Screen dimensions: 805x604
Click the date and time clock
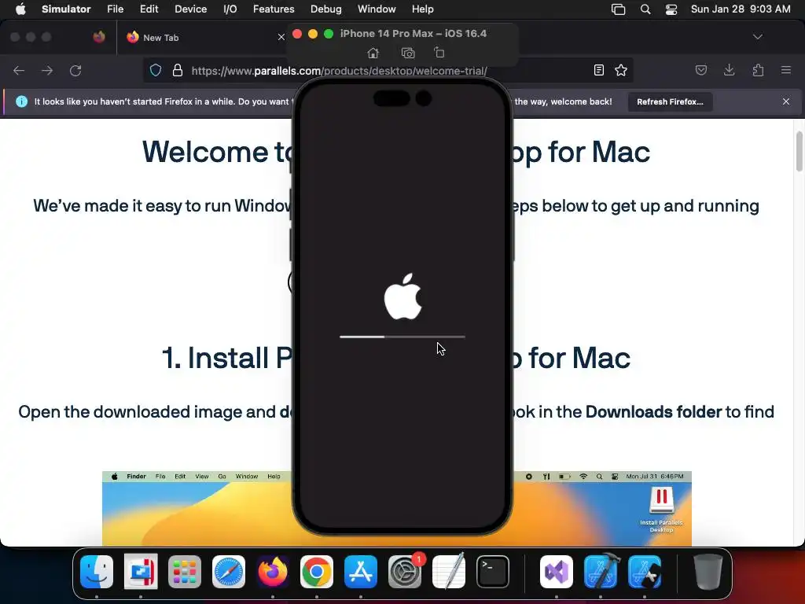(741, 9)
